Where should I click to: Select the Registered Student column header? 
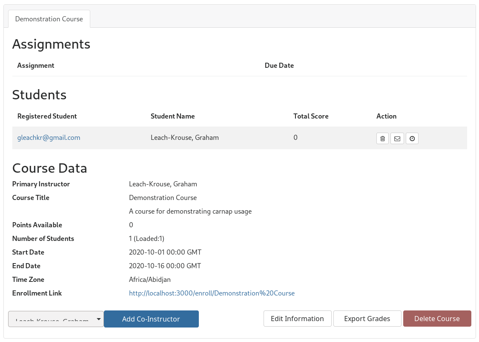click(x=47, y=116)
